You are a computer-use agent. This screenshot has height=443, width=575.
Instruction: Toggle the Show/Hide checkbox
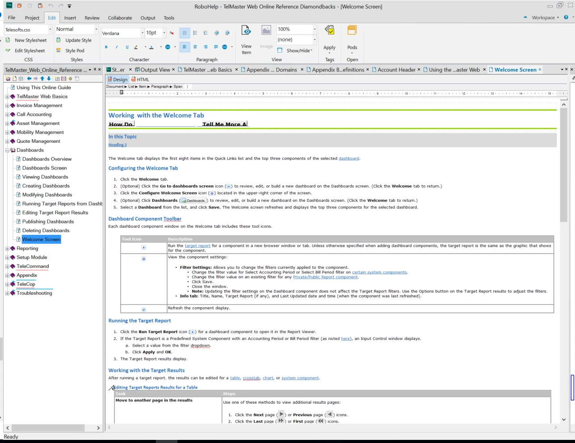pyautogui.click(x=280, y=50)
